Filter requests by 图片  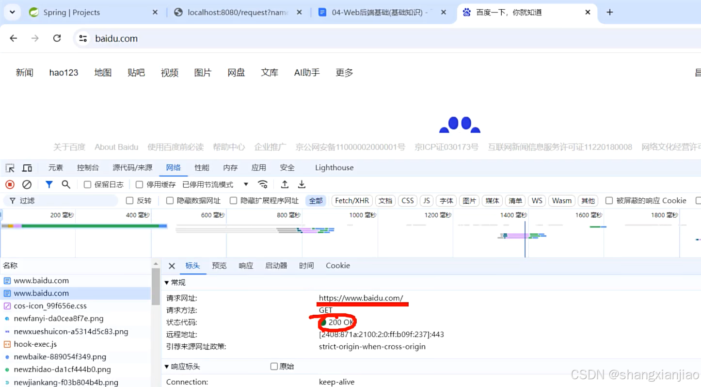click(x=469, y=201)
